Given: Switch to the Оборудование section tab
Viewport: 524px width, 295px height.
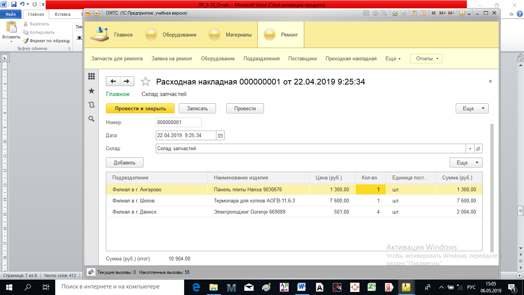Looking at the screenshot, I should (171, 35).
